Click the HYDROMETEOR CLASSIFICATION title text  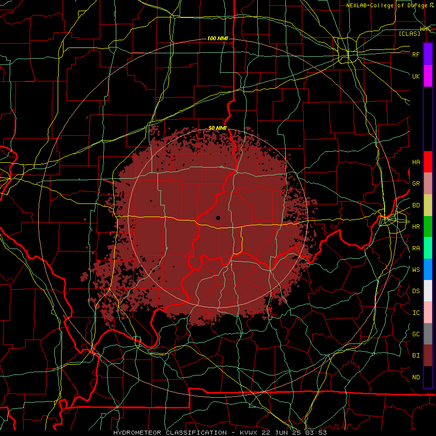[x=170, y=433]
